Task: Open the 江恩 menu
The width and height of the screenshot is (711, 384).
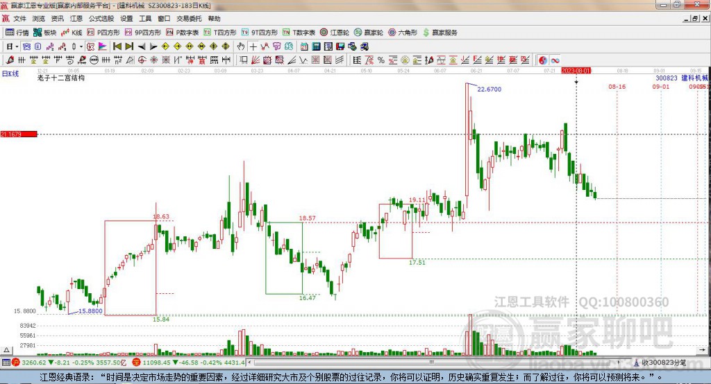Action: (76, 19)
